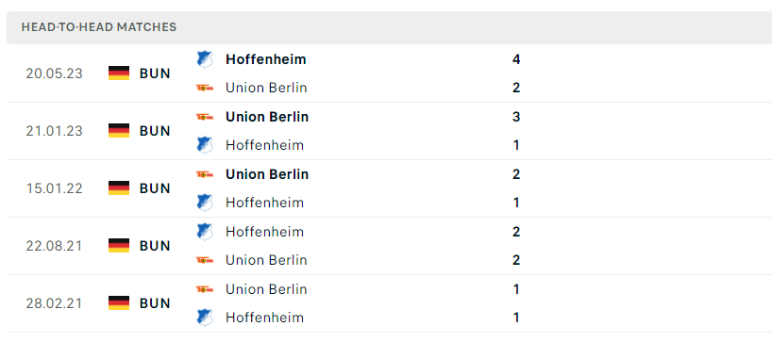Click Union Berlin crest in 28.02.21 match
Viewport: 772px width, 342px height.
204,289
